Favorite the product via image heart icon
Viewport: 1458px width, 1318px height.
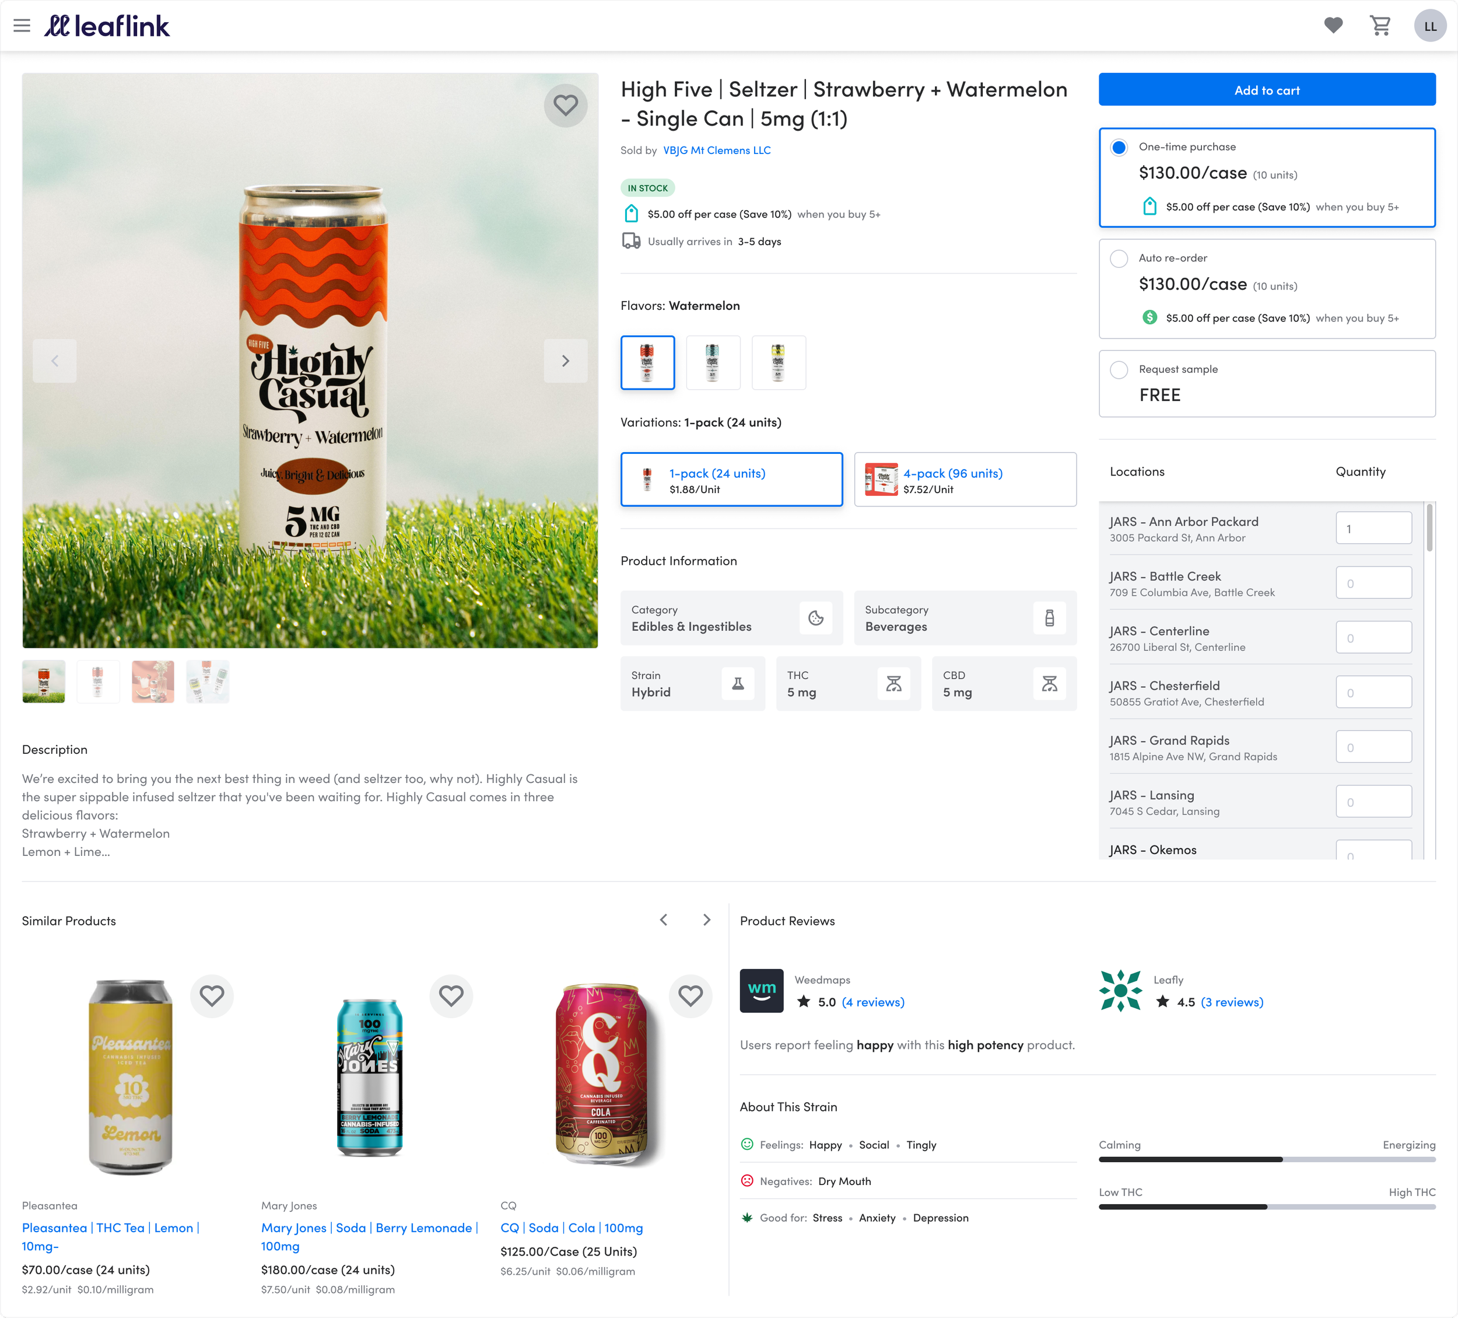click(565, 106)
